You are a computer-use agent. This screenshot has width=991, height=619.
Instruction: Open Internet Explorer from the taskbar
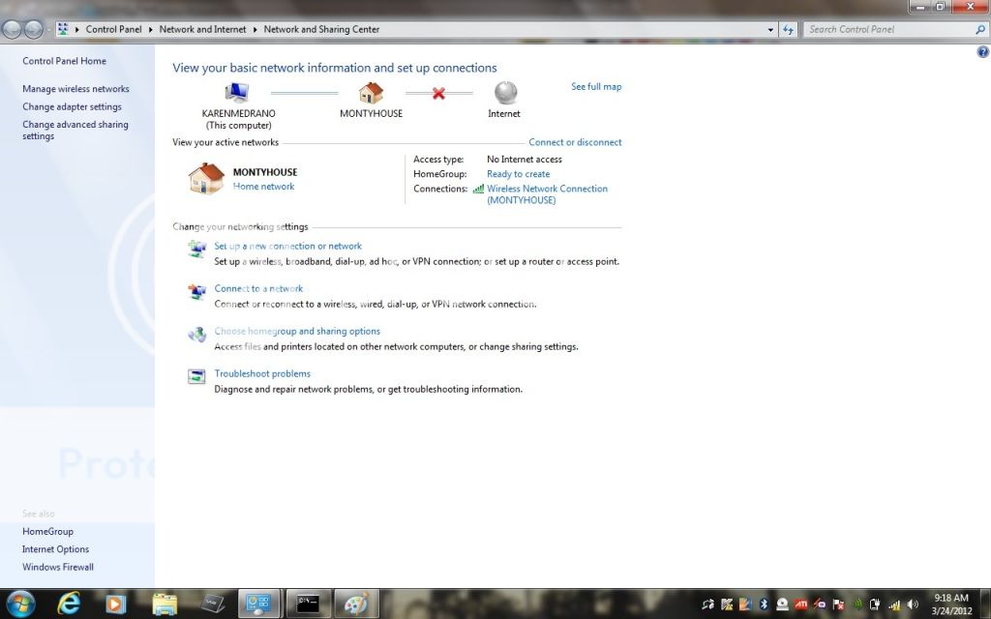(69, 604)
